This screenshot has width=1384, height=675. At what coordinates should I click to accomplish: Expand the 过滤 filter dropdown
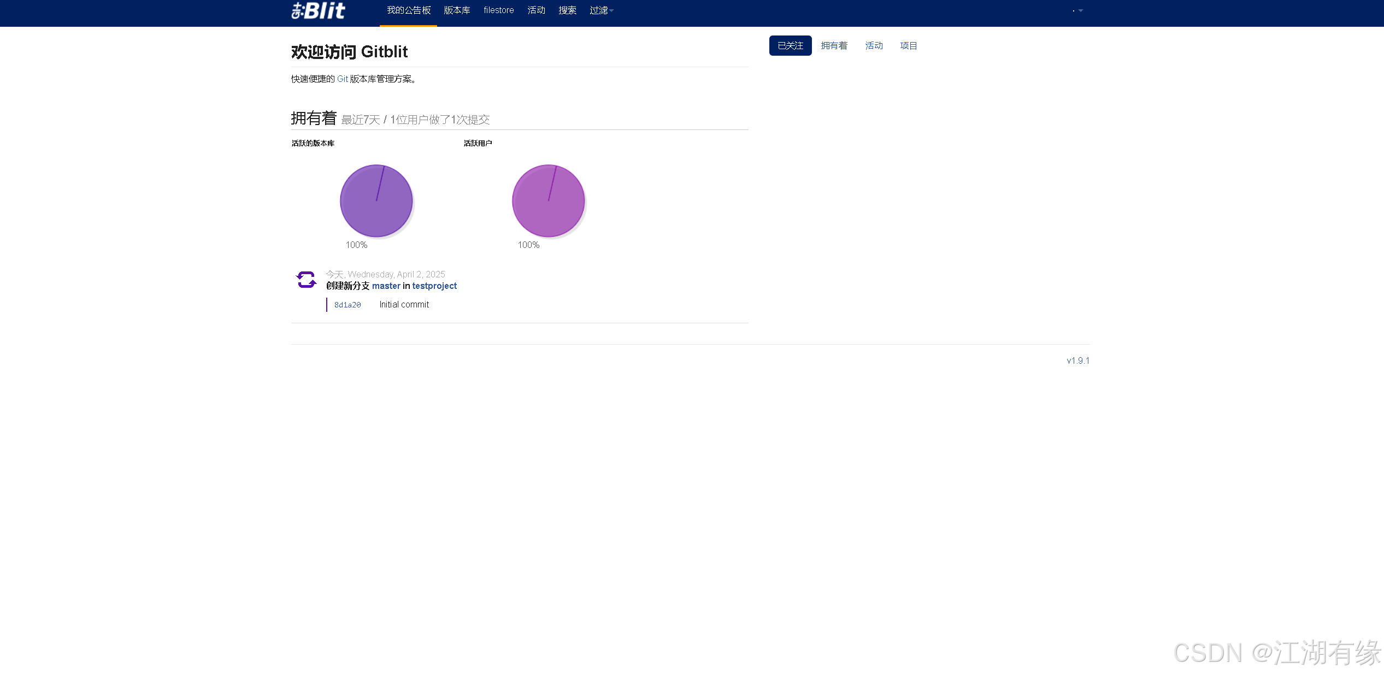(601, 10)
